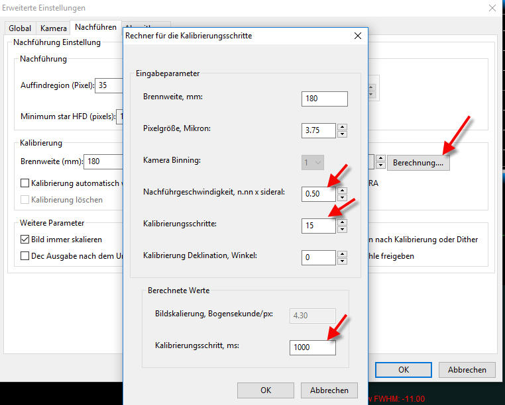Confirm calculator dialog with OK
The height and width of the screenshot is (405, 505).
click(x=266, y=390)
